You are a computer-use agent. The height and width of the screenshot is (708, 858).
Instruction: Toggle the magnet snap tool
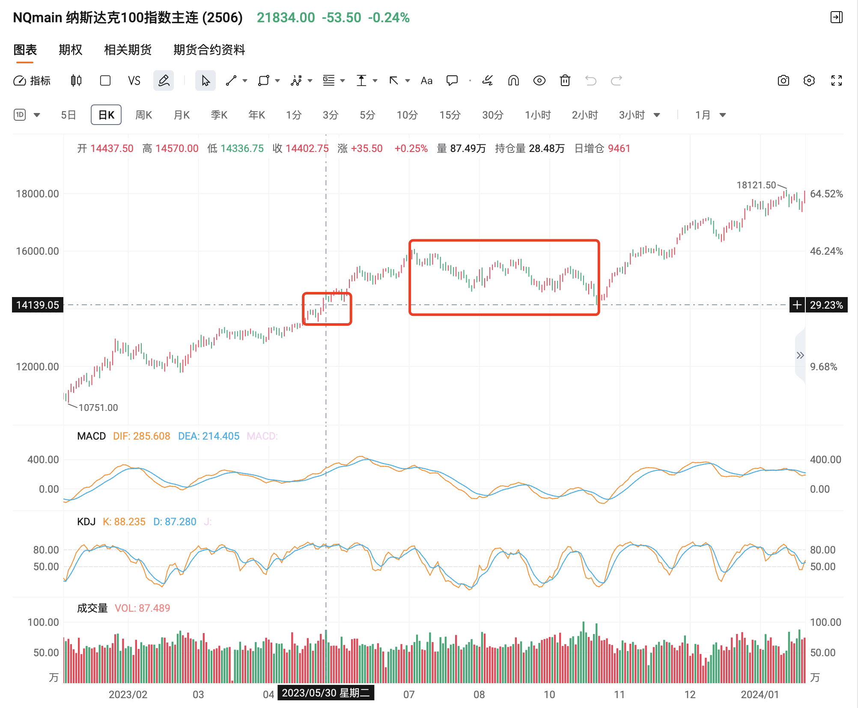click(x=513, y=80)
